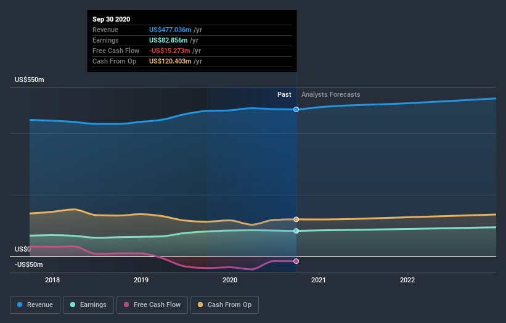Click the Free Cash Flow data point marker
The height and width of the screenshot is (323, 506).
296,261
